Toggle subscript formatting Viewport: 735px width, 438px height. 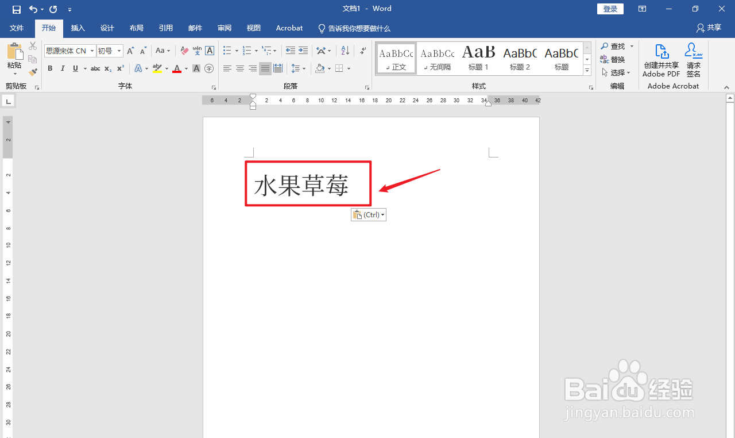108,68
